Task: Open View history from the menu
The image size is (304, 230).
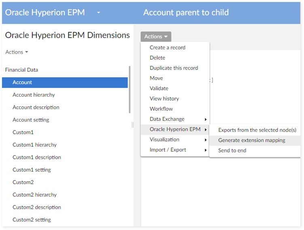Action: [x=164, y=99]
